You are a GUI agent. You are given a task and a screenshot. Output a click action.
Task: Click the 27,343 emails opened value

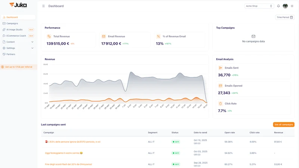point(224,93)
